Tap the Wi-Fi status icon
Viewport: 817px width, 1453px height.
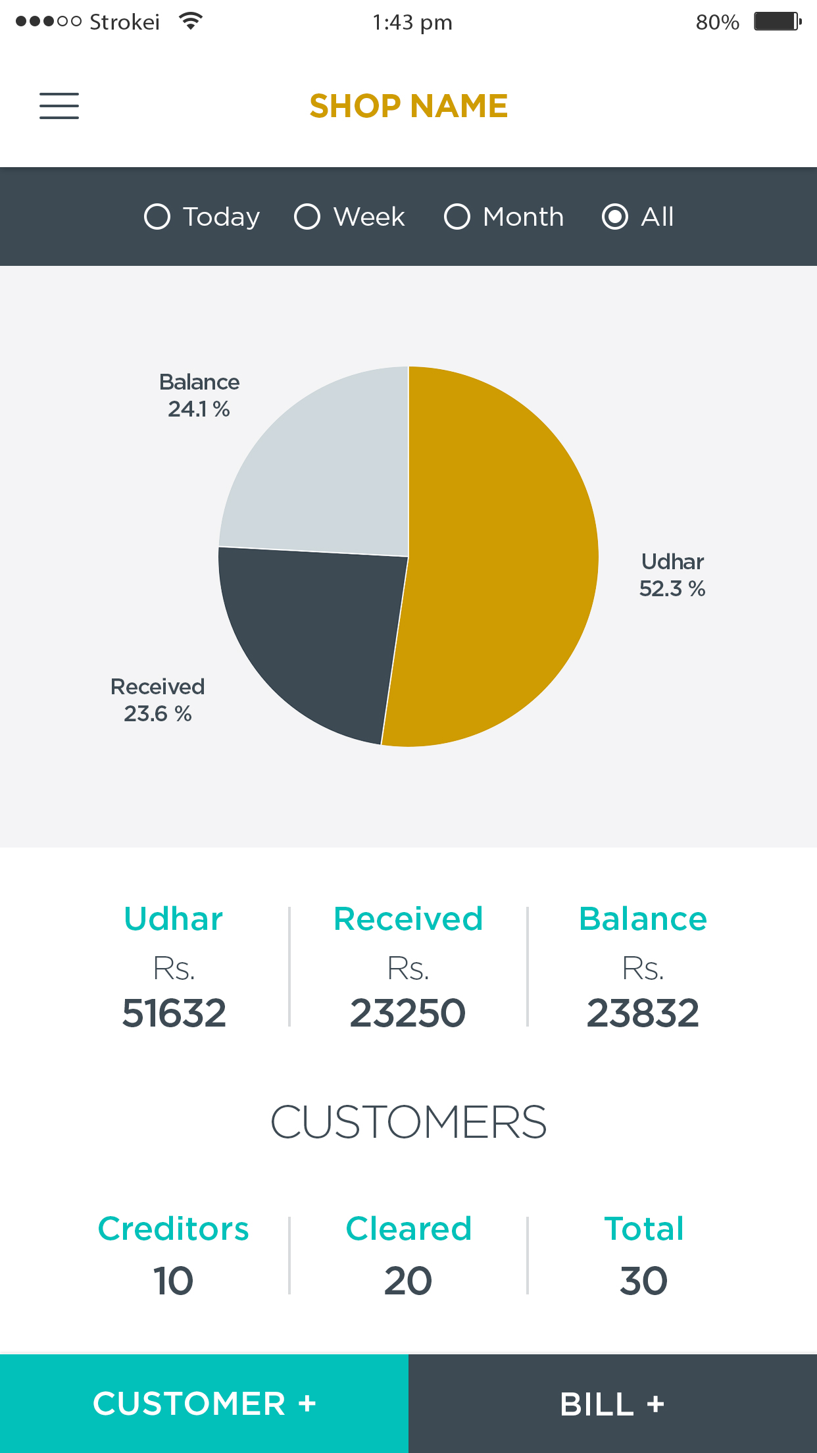point(191,21)
